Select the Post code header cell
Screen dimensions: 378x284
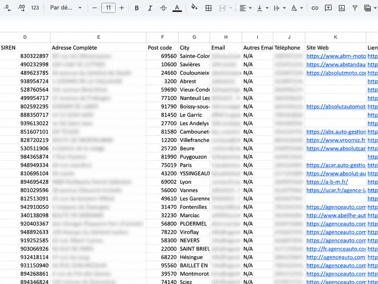click(x=163, y=48)
